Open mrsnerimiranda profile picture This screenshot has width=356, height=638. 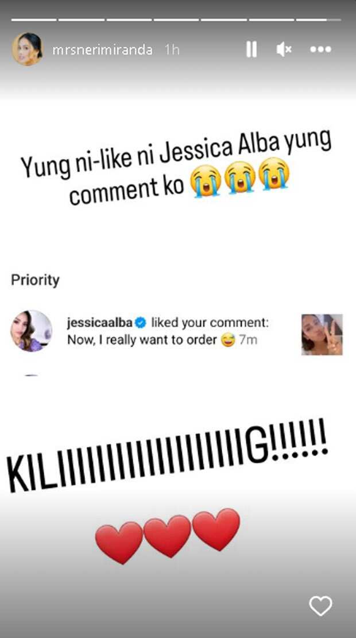click(27, 49)
